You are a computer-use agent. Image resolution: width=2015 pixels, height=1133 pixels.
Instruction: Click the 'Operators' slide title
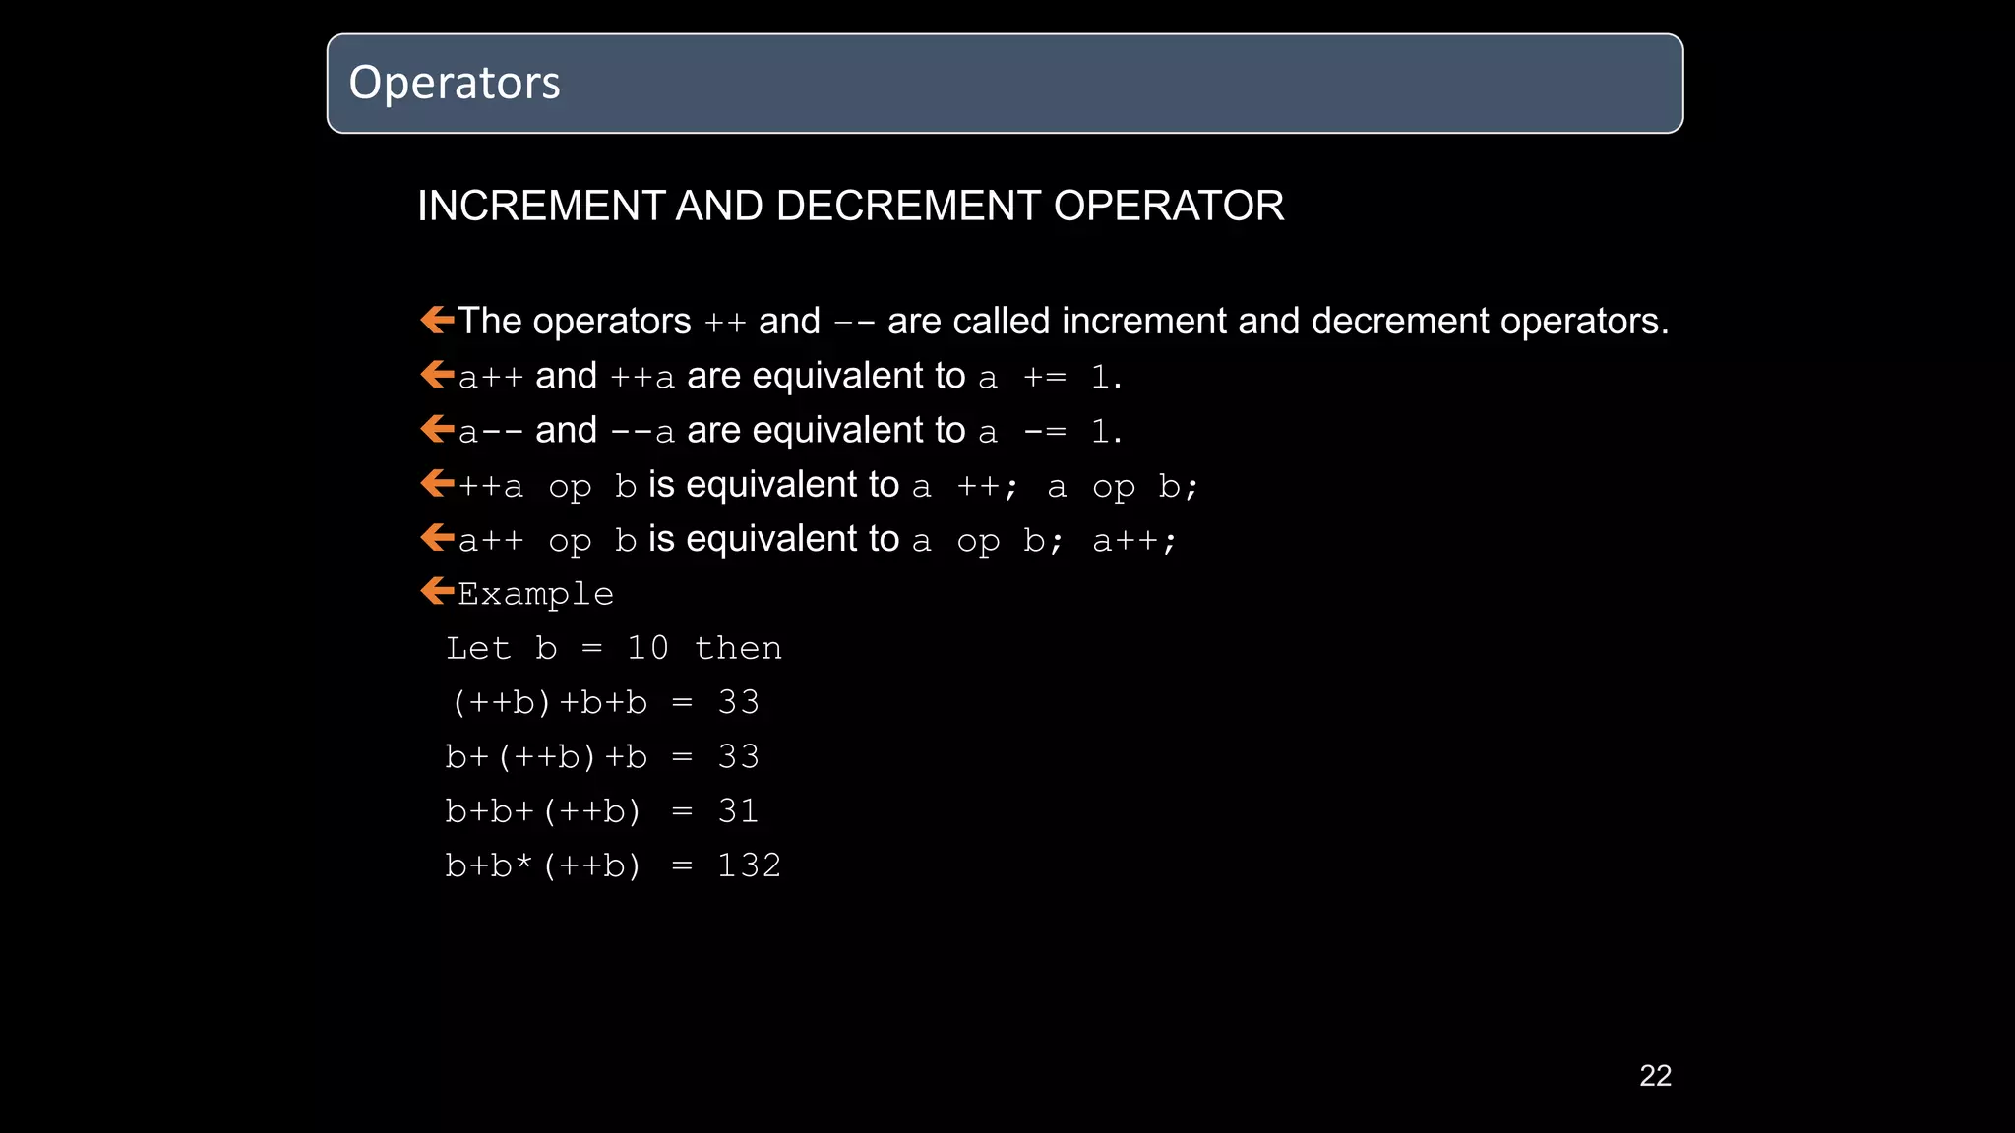(x=455, y=83)
